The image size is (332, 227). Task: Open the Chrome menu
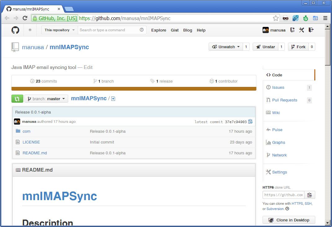pyautogui.click(x=325, y=18)
